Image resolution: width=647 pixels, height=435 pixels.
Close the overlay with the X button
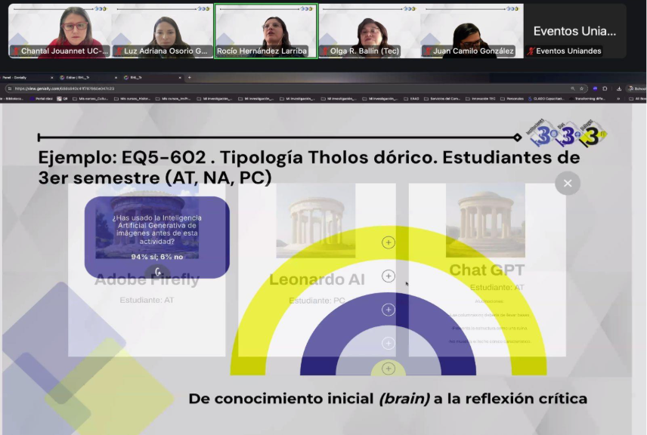pyautogui.click(x=567, y=183)
